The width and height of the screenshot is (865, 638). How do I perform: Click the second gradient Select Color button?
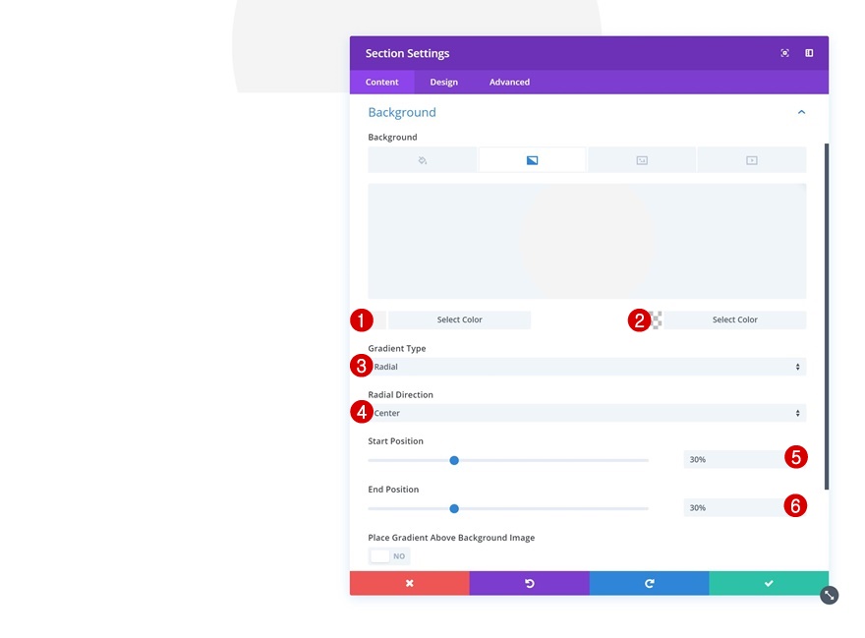click(735, 319)
